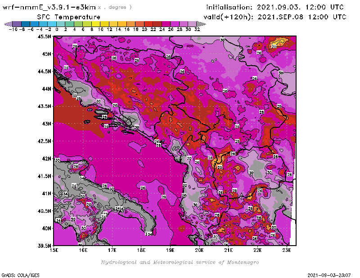Click the 'SFC Temperature' title

[x=69, y=17]
